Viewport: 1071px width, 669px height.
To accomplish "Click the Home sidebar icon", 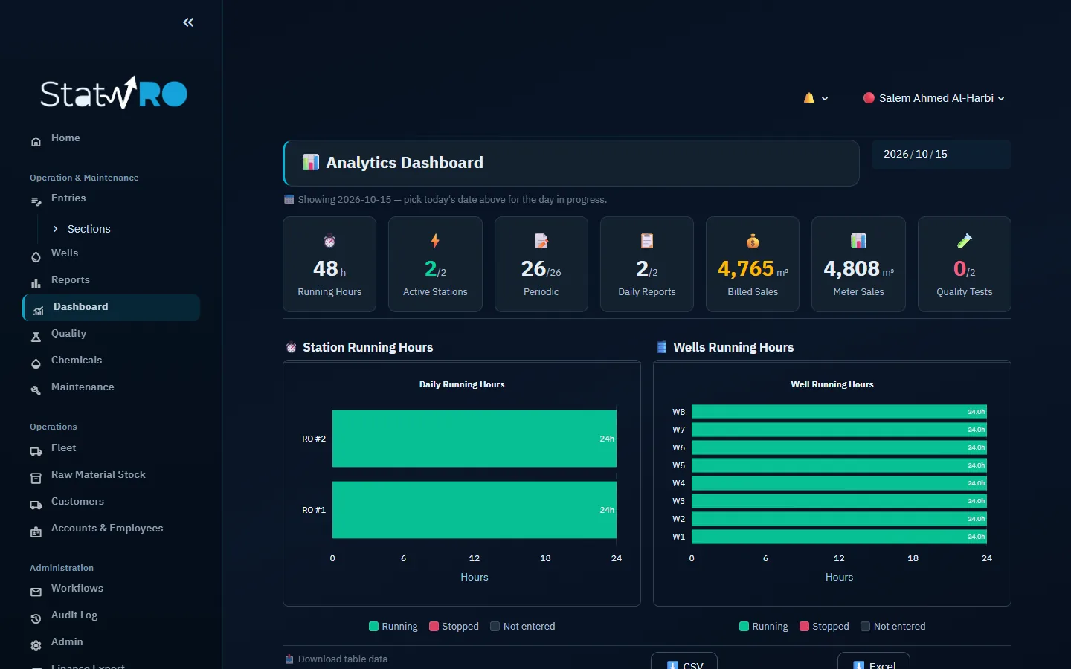I will [x=36, y=141].
